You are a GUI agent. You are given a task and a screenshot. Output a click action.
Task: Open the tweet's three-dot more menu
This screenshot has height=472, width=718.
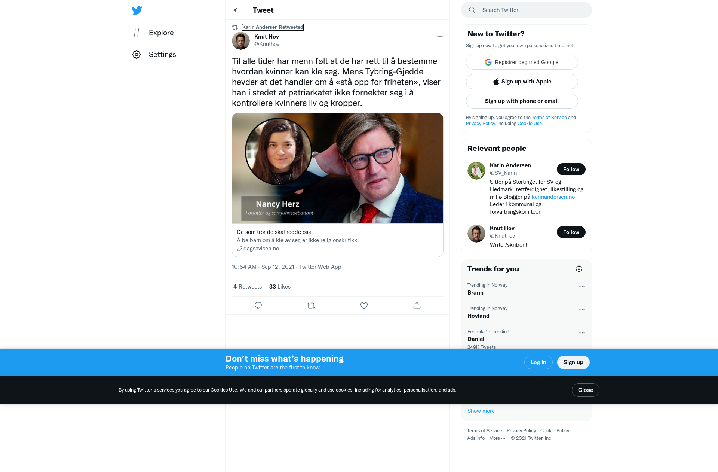pyautogui.click(x=440, y=37)
